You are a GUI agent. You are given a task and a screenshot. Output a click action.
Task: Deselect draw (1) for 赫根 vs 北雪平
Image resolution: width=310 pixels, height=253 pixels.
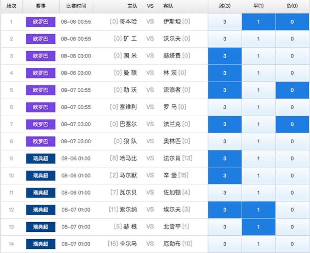point(258,227)
